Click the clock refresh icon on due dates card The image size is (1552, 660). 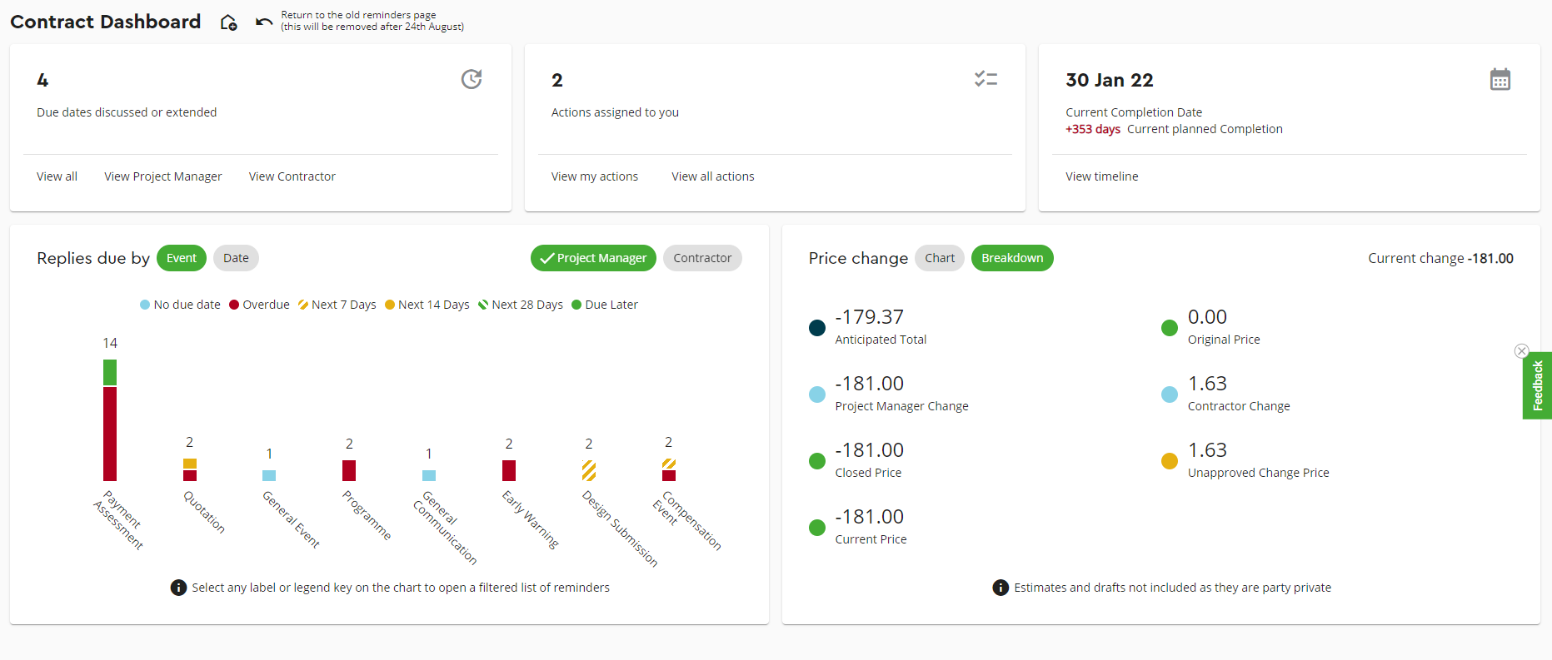(472, 79)
